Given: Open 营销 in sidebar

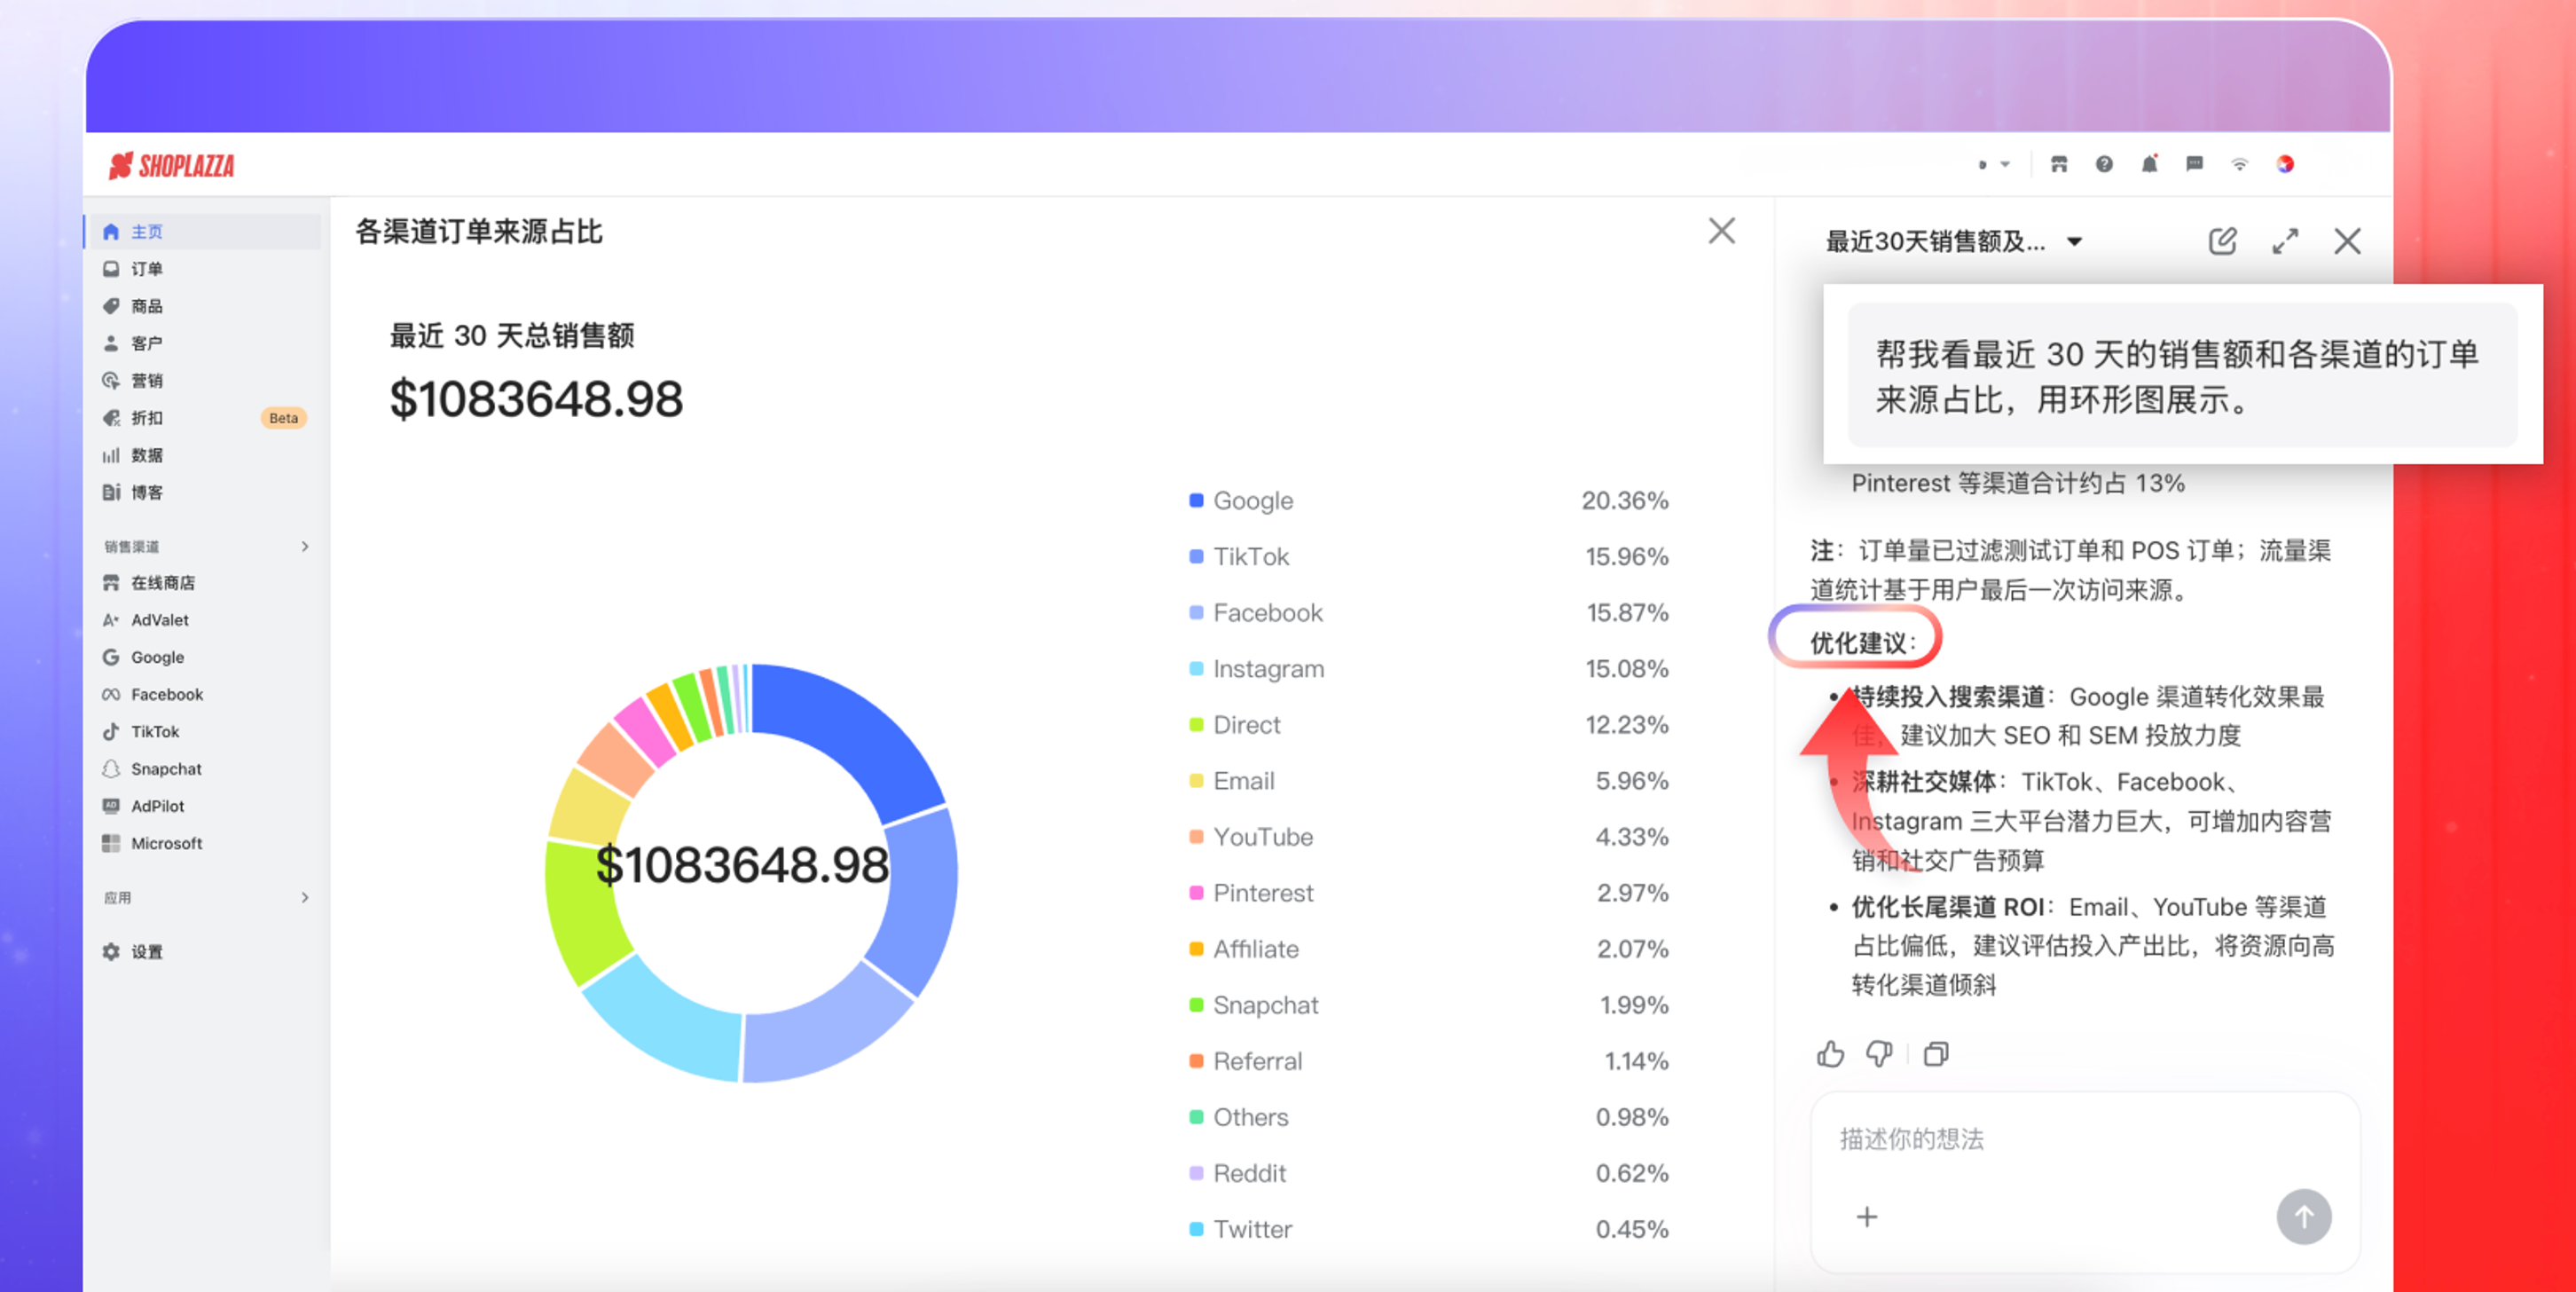Looking at the screenshot, I should (x=204, y=380).
